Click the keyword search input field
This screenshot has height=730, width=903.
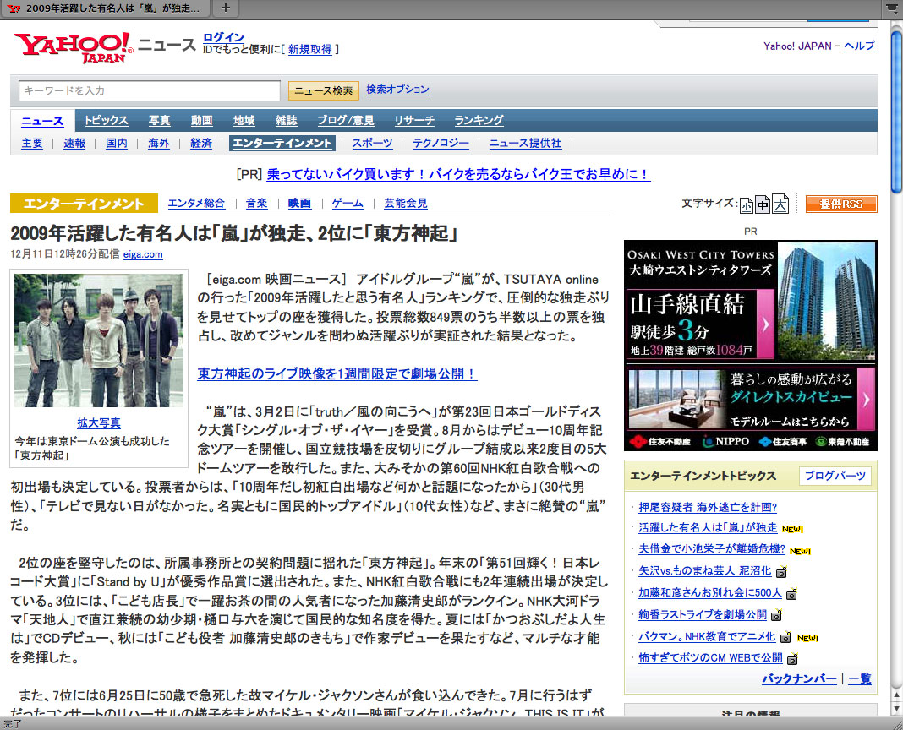[x=150, y=91]
